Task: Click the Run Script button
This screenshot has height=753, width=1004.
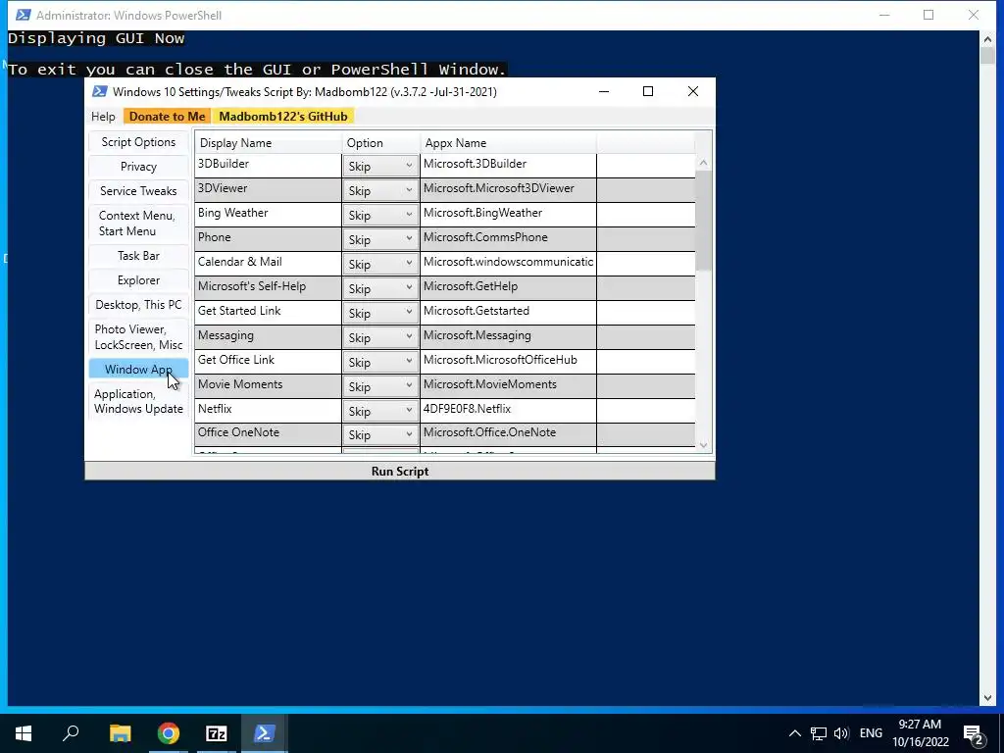Action: [400, 472]
